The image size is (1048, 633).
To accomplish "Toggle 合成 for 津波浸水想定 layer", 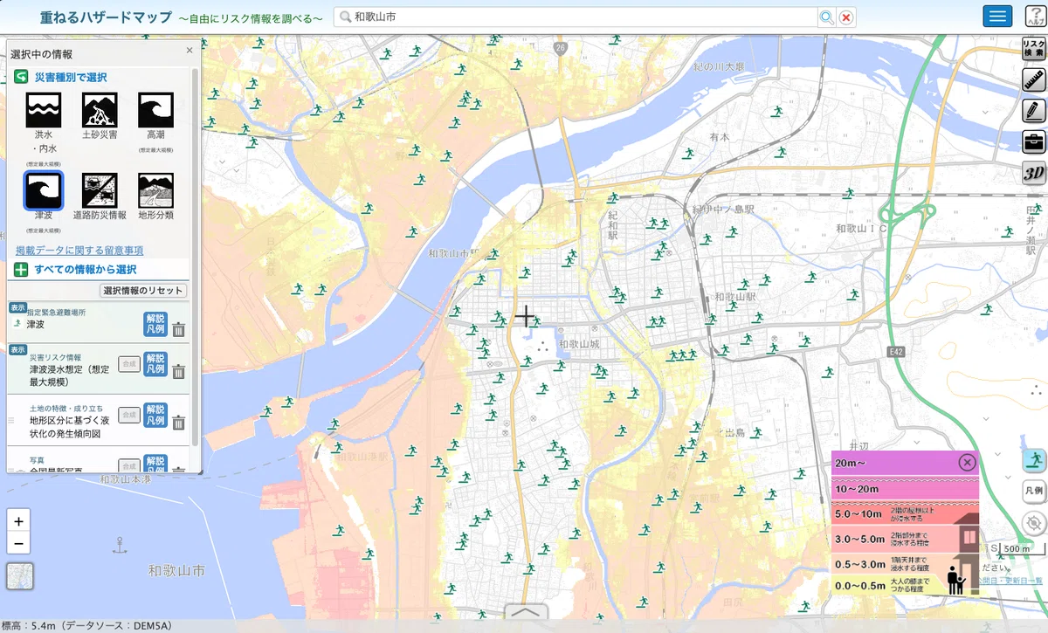I will click(x=129, y=364).
